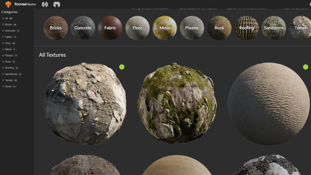Open the HDRI Haven site icon
This screenshot has width=311, height=175.
[45, 4]
